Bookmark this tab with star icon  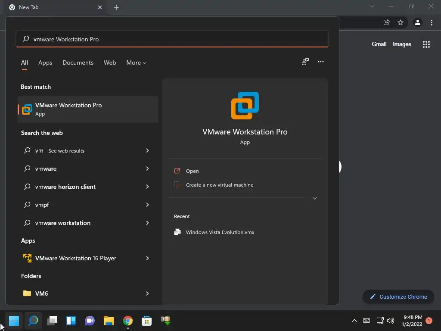(401, 22)
